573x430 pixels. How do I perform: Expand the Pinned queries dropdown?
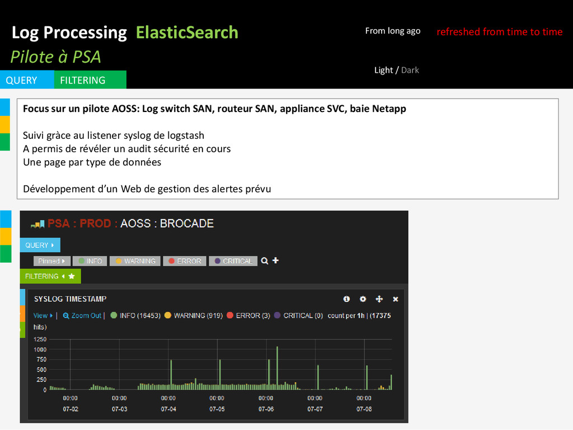[x=51, y=261]
